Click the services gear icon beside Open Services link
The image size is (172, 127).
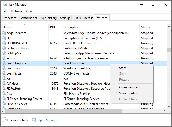pyautogui.click(x=34, y=120)
